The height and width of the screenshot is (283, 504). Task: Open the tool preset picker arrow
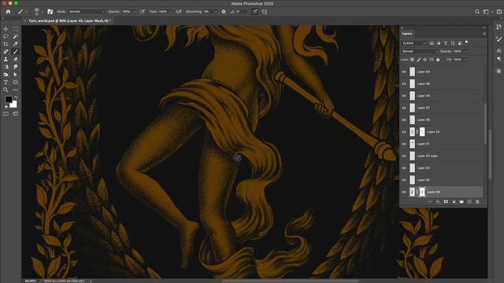click(x=26, y=12)
